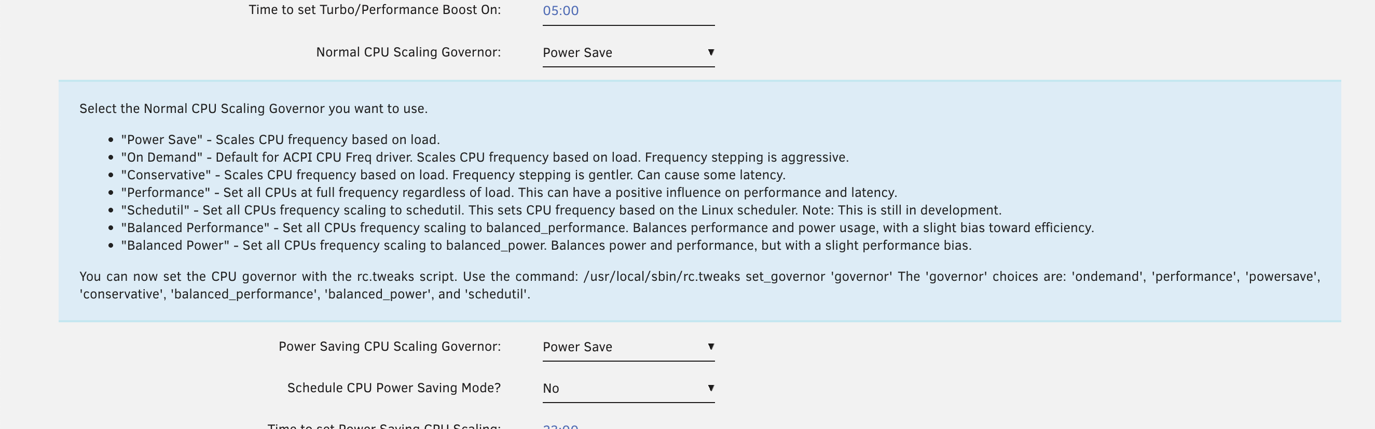
Task: Click the Schedule Power Saving Mode dropdown arrow
Action: (710, 388)
